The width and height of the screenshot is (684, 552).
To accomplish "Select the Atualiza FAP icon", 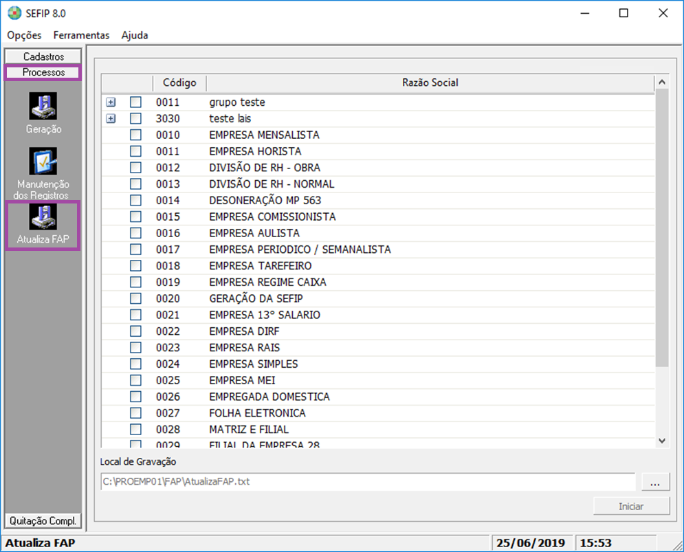I will tap(43, 217).
